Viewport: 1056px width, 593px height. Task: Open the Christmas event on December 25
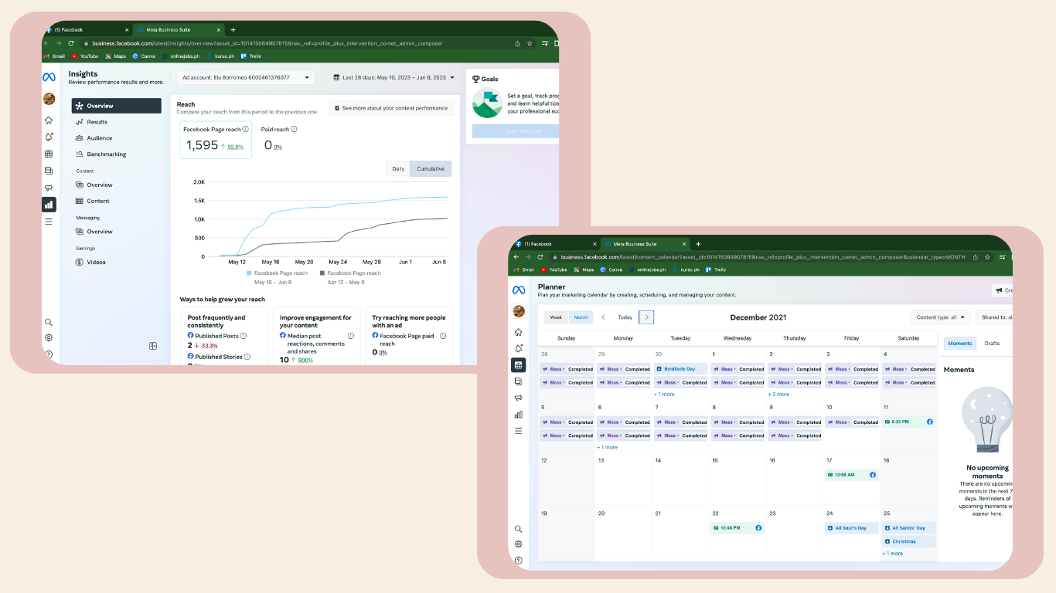[909, 541]
